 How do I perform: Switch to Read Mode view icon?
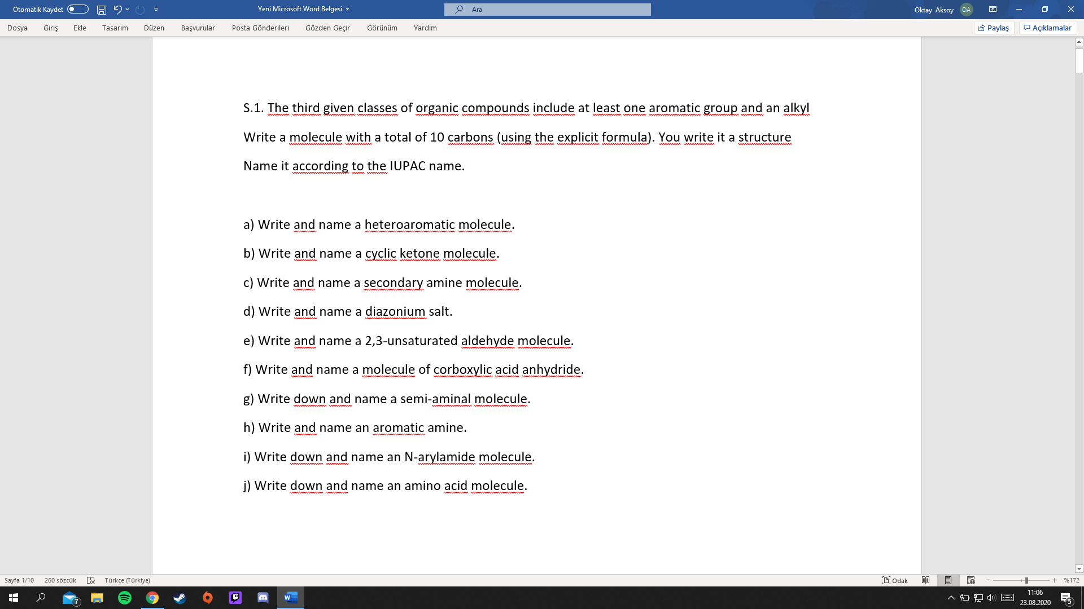(926, 580)
